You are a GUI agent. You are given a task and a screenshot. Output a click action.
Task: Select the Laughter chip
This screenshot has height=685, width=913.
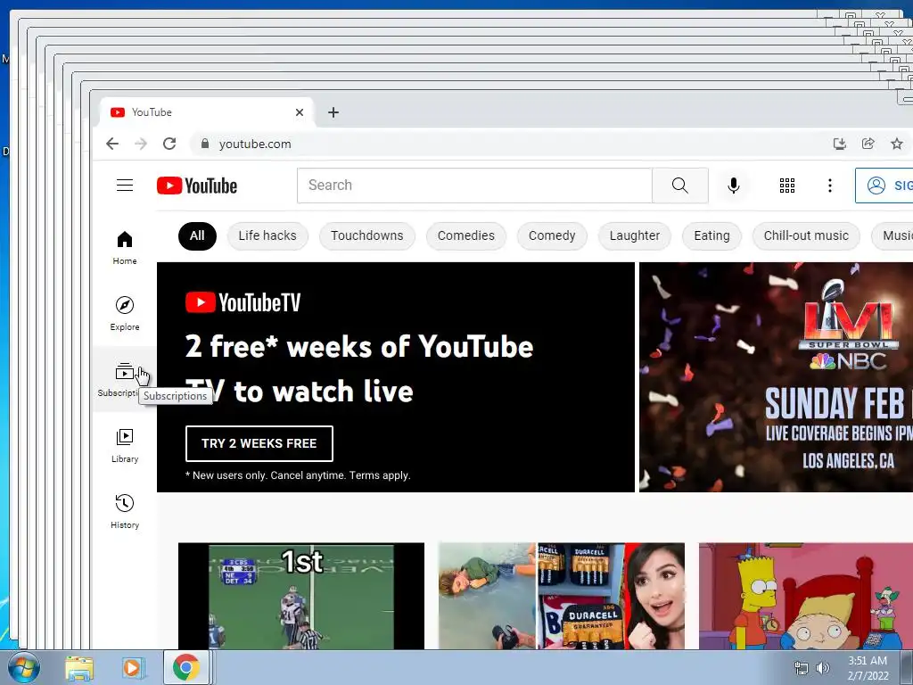tap(635, 235)
